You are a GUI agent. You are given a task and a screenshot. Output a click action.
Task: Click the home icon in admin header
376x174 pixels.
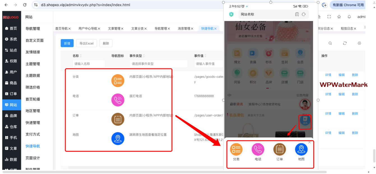(339, 17)
